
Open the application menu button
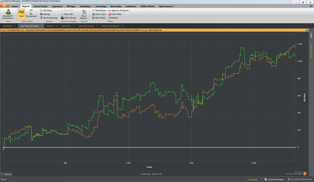(5, 6)
